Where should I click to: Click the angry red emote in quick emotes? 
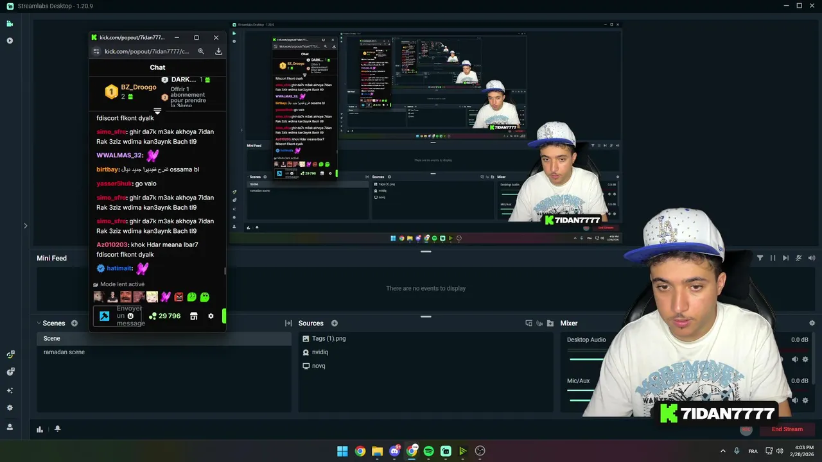[179, 297]
